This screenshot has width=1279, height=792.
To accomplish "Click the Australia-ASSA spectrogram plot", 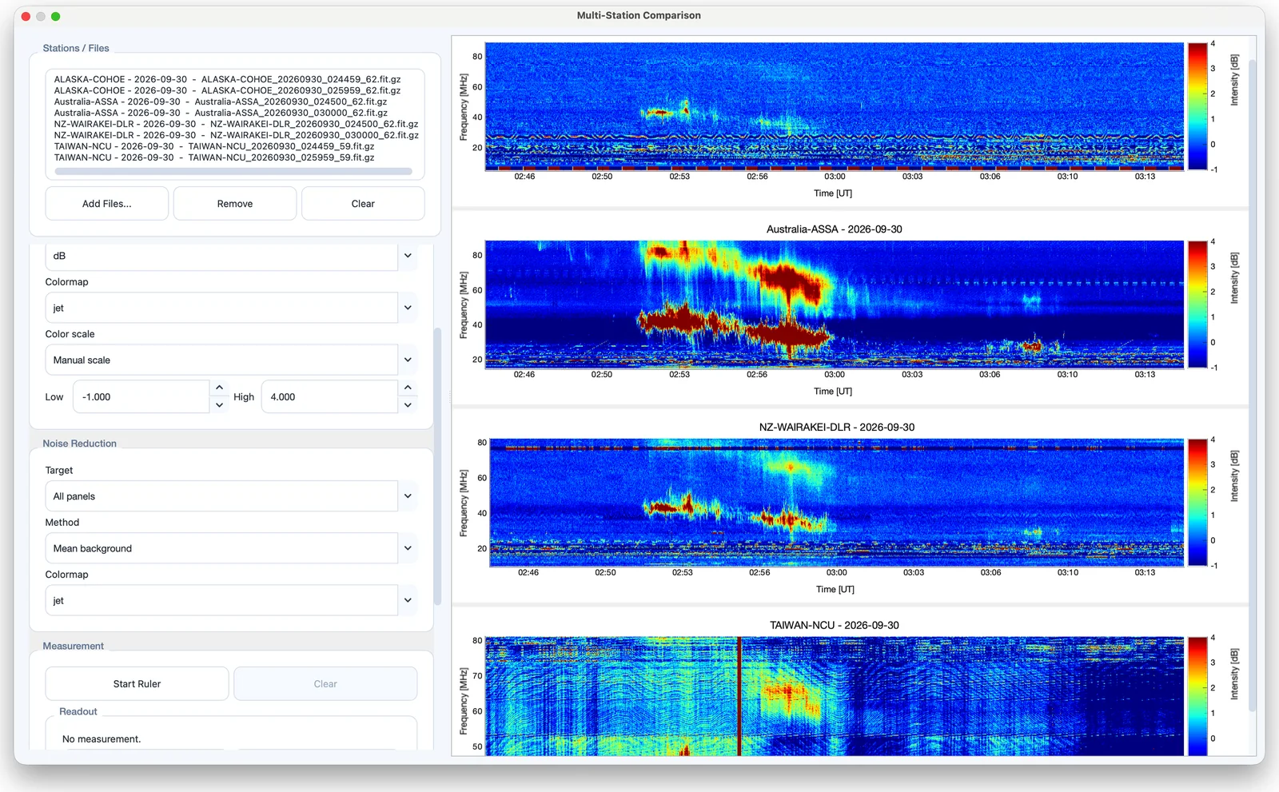I will tap(835, 304).
